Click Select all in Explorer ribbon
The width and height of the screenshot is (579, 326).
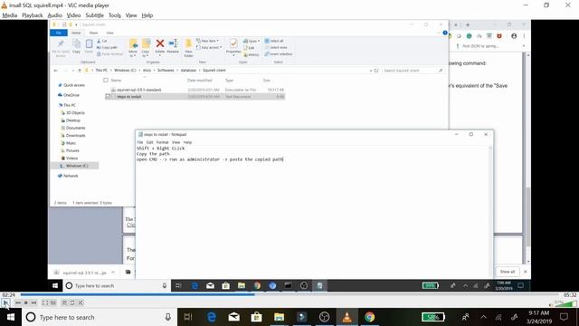(274, 41)
